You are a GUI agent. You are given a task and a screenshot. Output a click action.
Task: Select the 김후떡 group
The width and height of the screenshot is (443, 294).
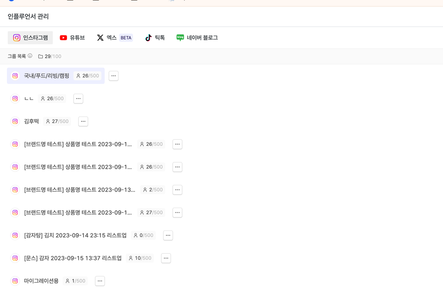(x=32, y=121)
